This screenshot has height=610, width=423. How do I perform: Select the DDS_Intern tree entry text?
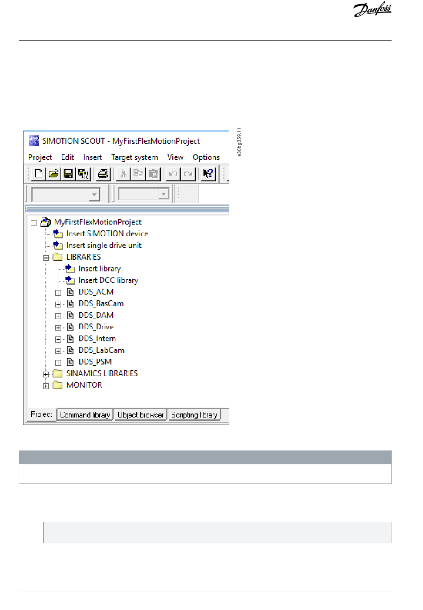(x=97, y=339)
